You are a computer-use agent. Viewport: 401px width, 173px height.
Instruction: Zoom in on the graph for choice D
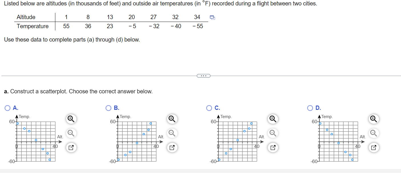click(x=373, y=119)
